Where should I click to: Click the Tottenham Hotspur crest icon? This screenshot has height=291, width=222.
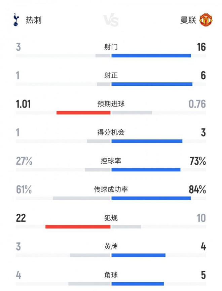pos(15,20)
